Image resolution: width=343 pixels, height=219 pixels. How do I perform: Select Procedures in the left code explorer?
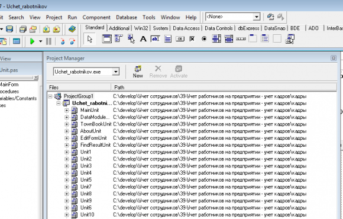pos(9,92)
